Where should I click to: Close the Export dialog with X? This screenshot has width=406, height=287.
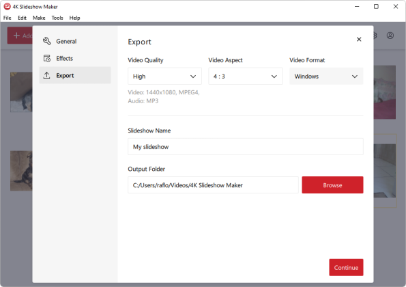point(359,40)
